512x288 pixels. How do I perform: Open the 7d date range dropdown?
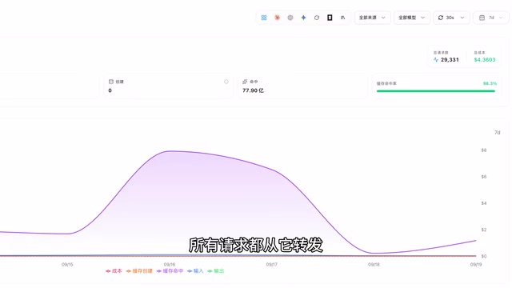click(x=490, y=18)
